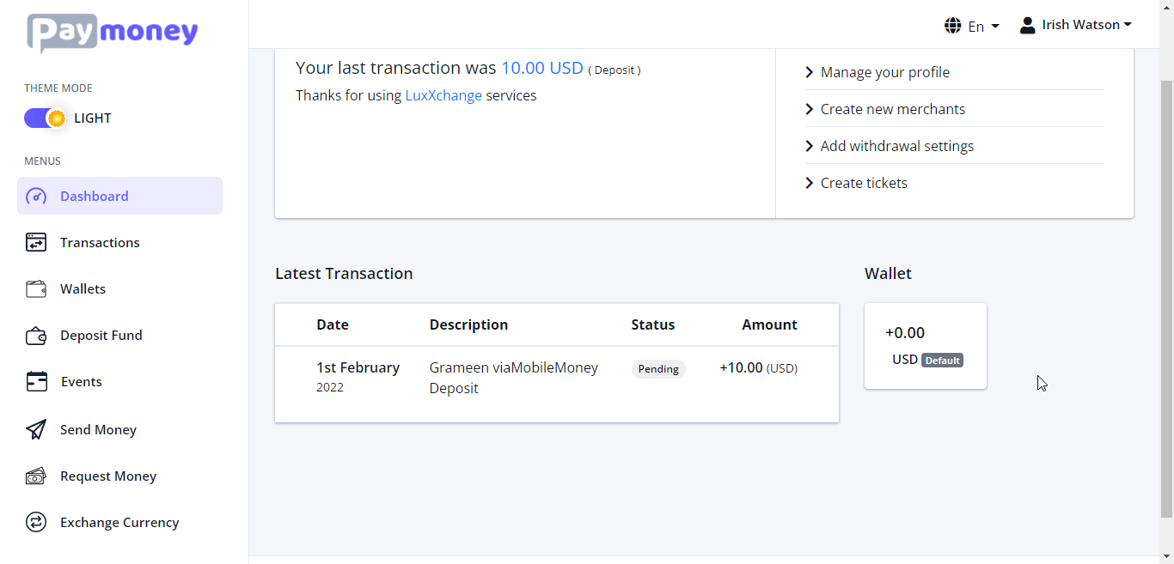This screenshot has height=564, width=1174.
Task: Open the Transactions menu item
Action: (x=100, y=243)
